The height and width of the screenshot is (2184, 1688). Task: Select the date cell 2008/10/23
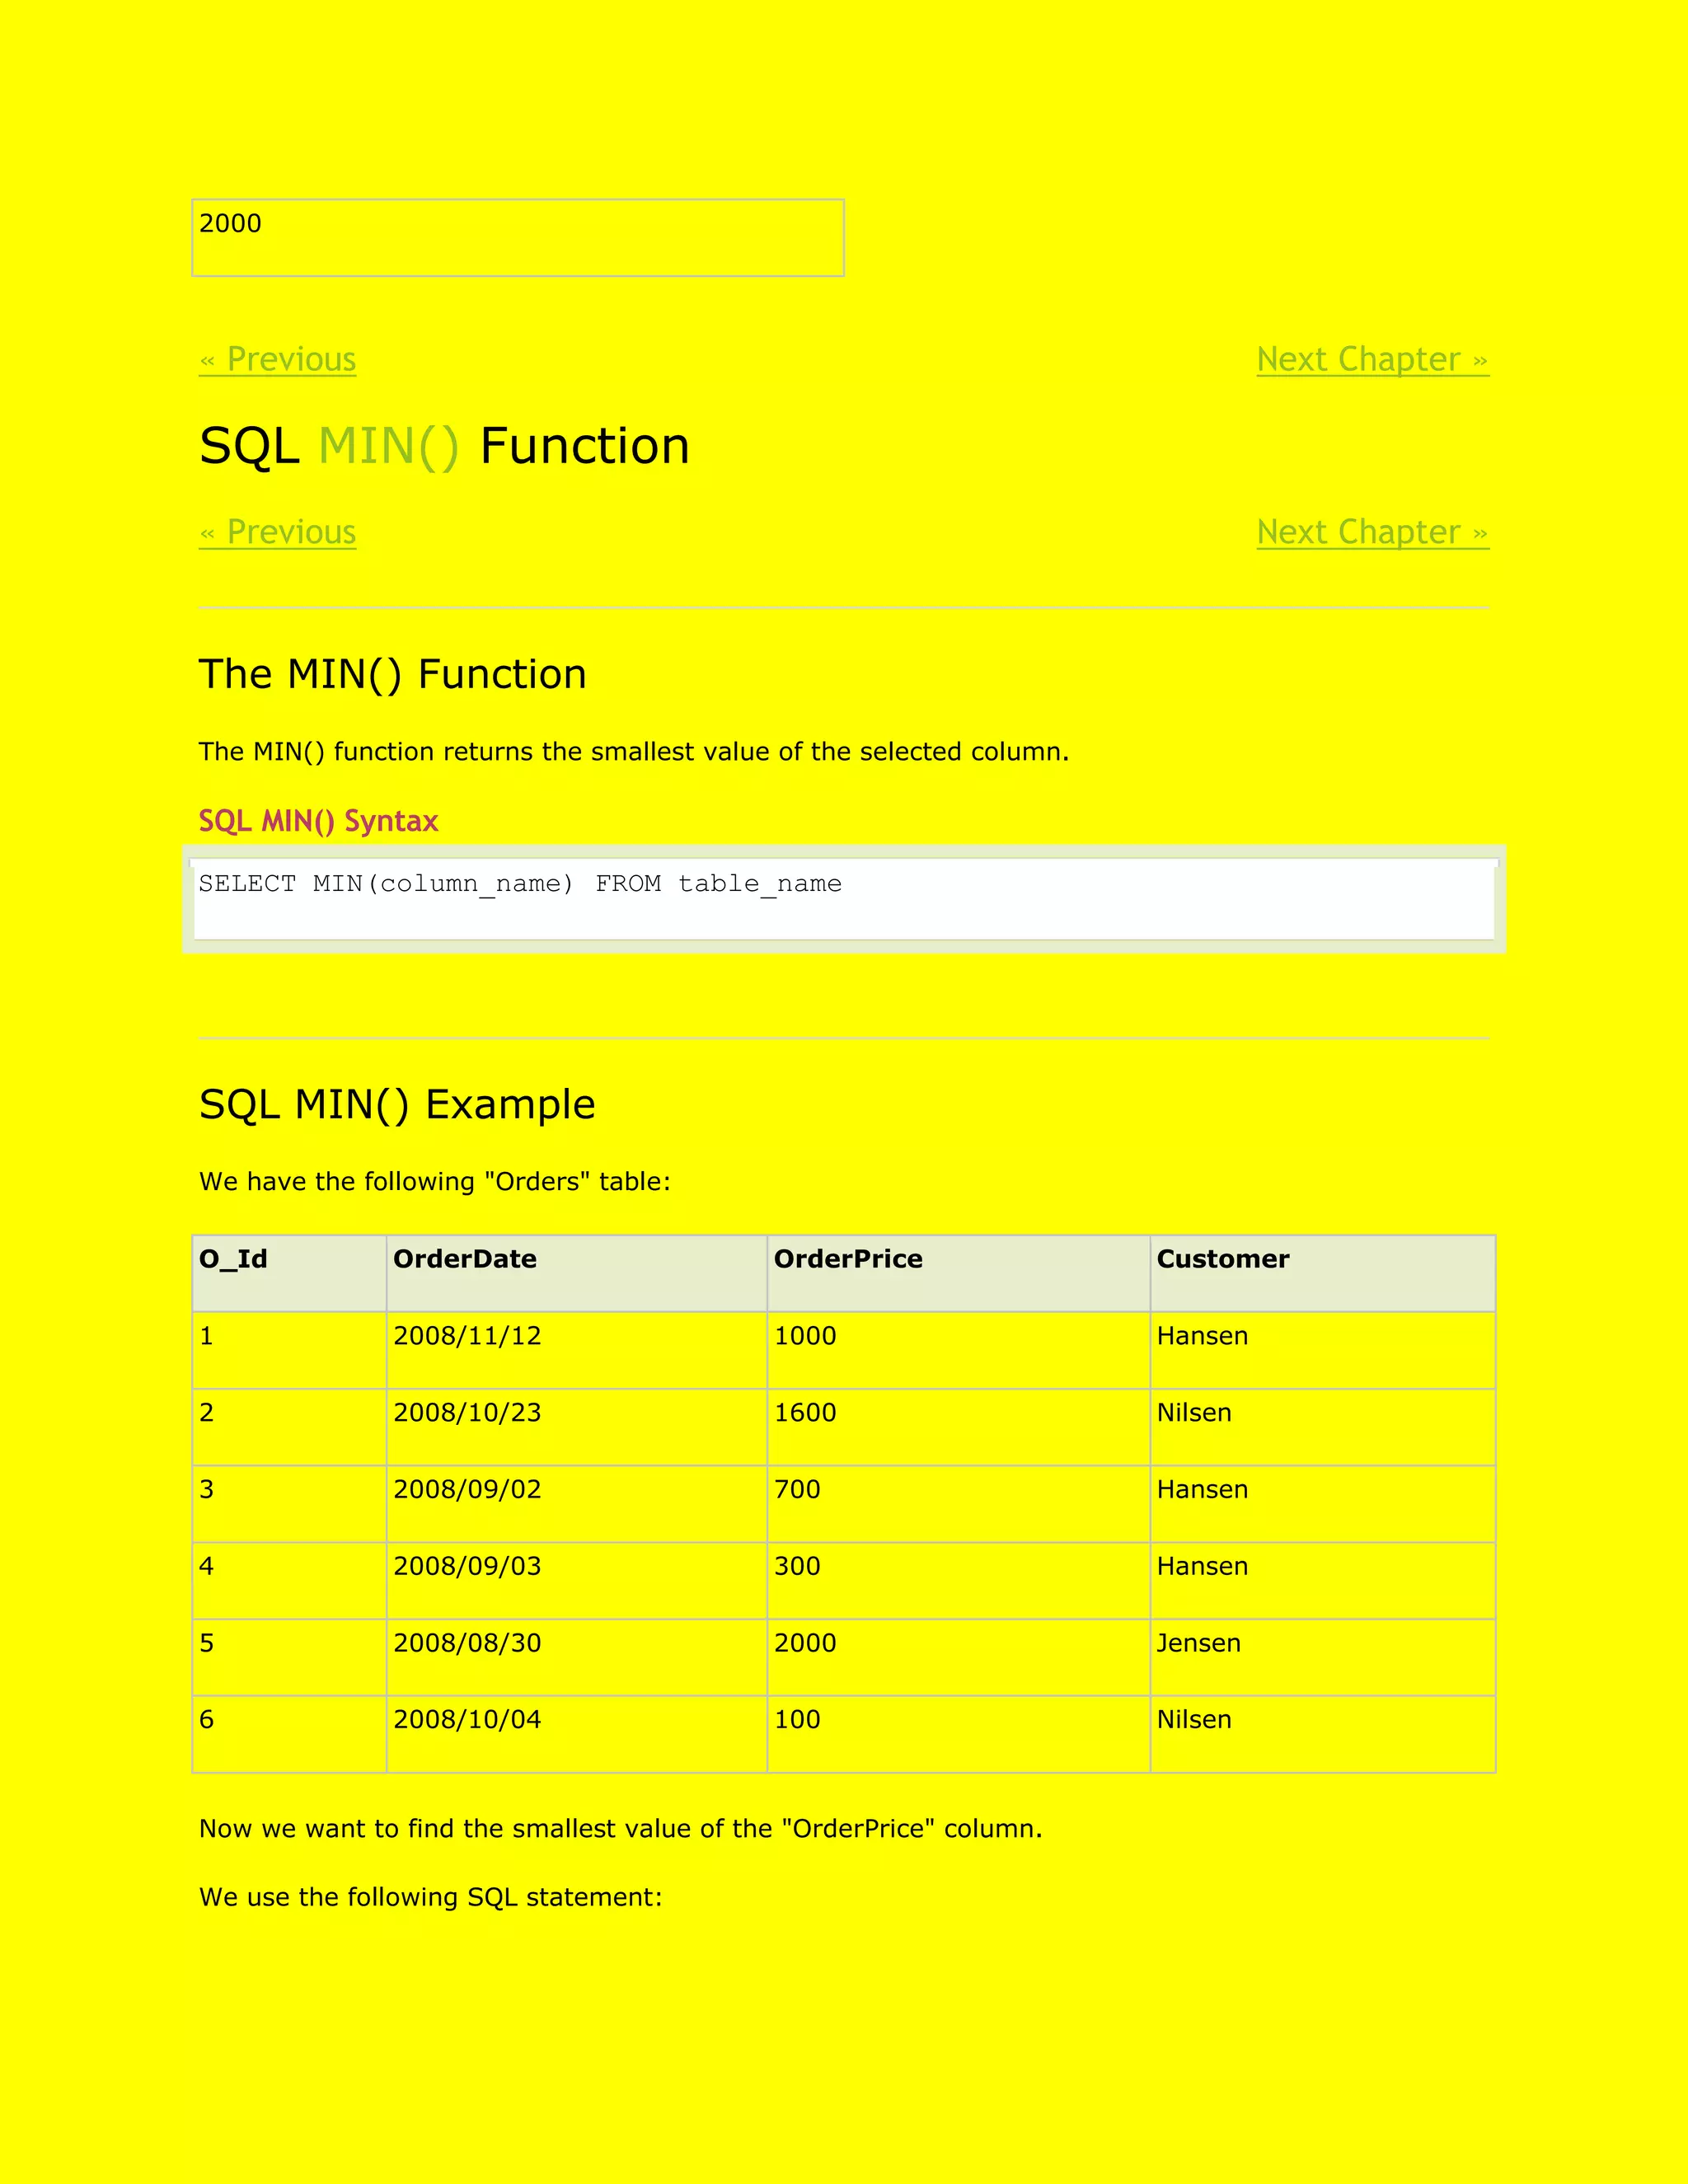[577, 1427]
